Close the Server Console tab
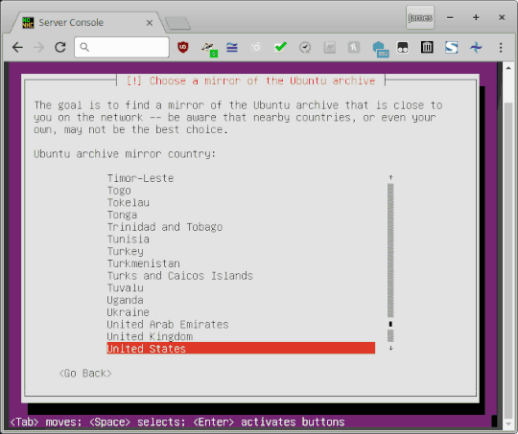518x434 pixels. (150, 23)
